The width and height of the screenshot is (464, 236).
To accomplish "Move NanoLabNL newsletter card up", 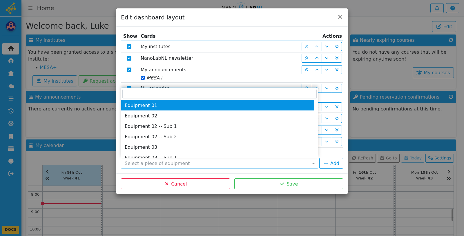I will coord(317,58).
